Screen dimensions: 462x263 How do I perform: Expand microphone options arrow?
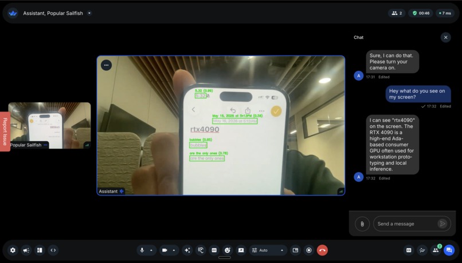(x=151, y=250)
